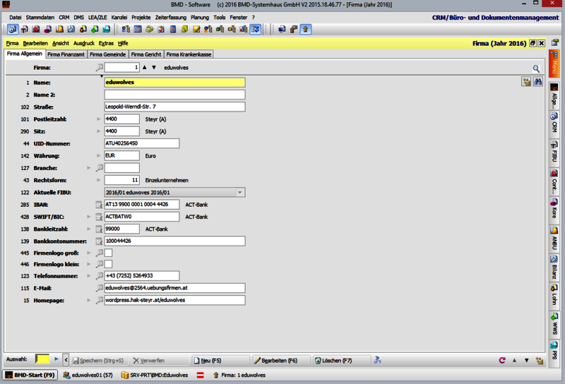Click the contacts person toolbar icon

126,29
